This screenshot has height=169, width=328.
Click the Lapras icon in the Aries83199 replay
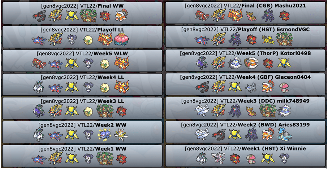pos(285,134)
